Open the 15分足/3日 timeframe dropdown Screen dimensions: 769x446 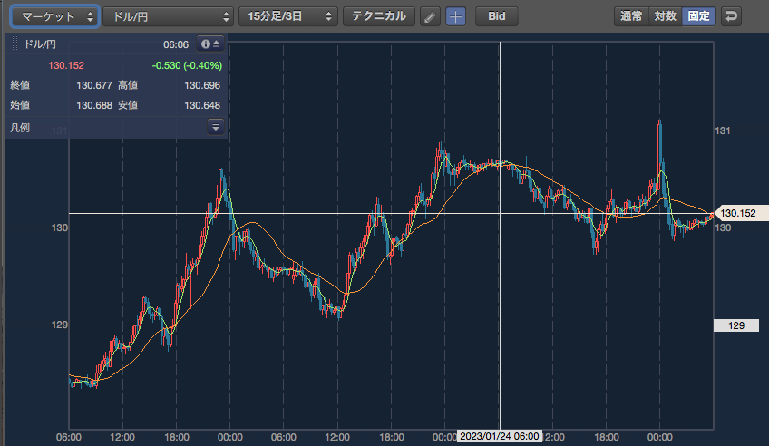(288, 16)
